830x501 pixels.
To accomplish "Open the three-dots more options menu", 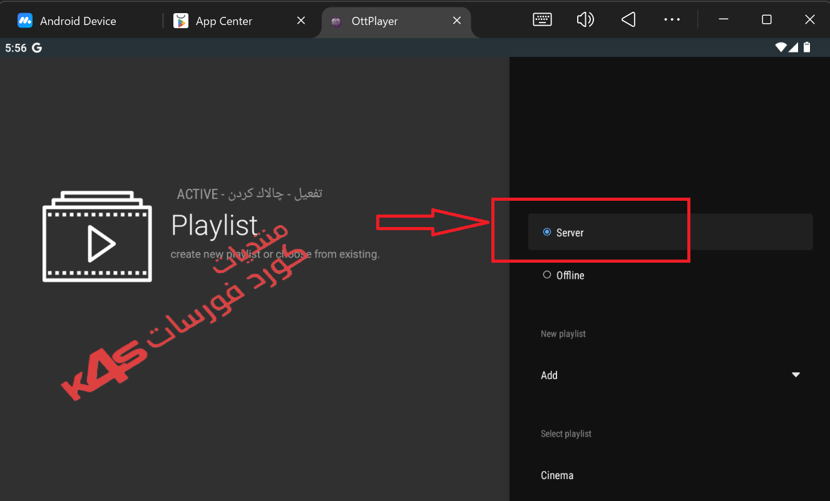I will [672, 20].
